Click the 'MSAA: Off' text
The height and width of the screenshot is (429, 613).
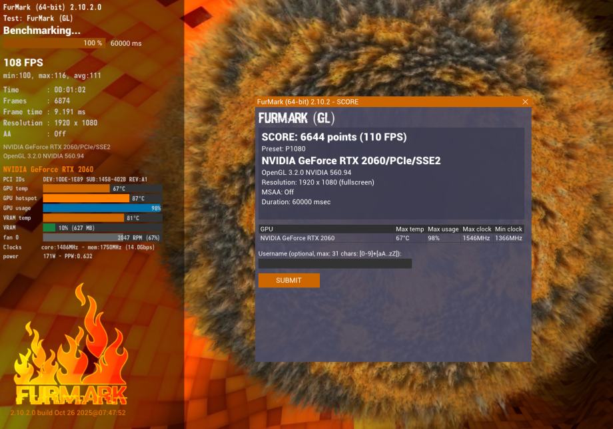(x=278, y=192)
